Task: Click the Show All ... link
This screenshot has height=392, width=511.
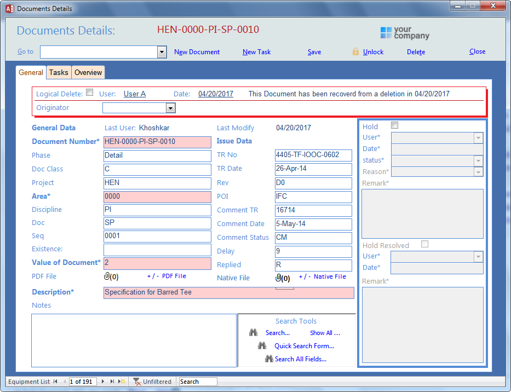Action: (x=325, y=333)
